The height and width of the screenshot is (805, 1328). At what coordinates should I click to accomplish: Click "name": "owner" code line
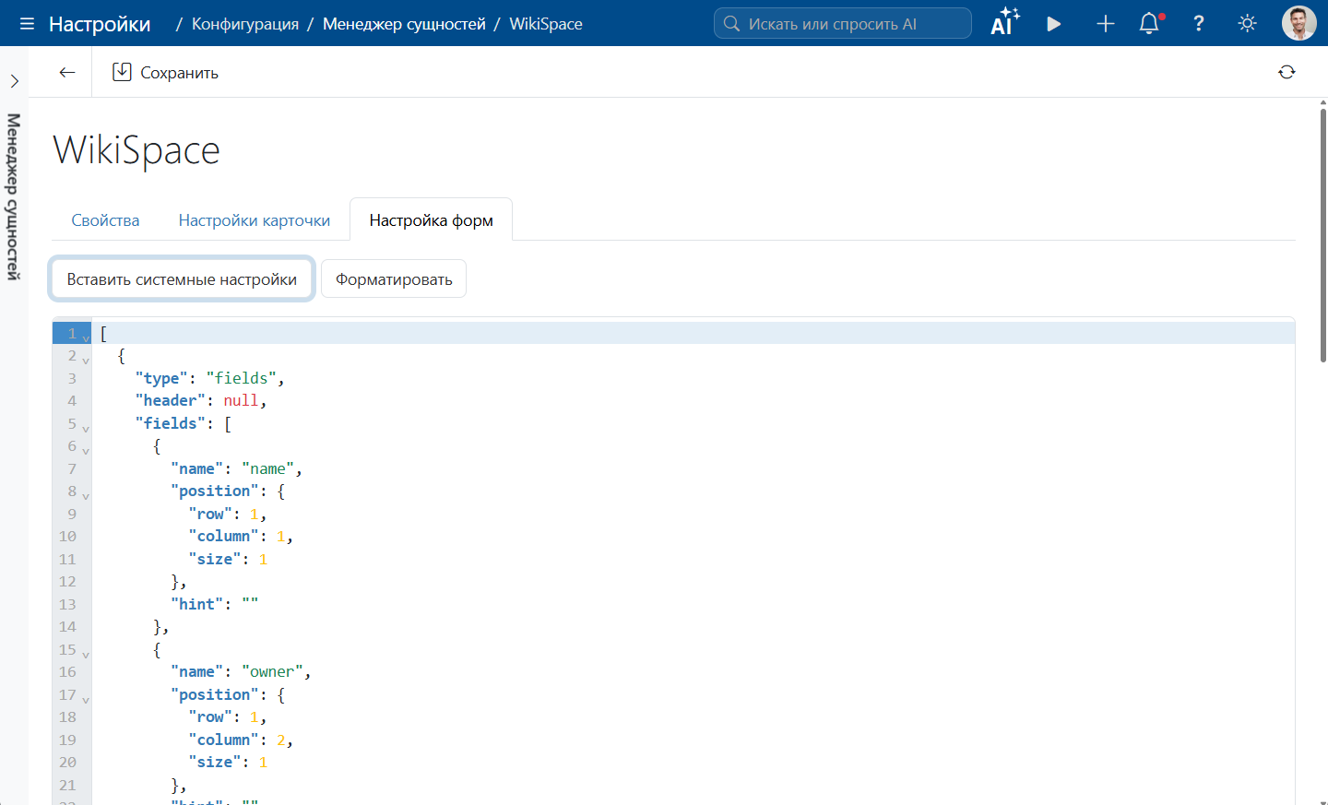241,671
